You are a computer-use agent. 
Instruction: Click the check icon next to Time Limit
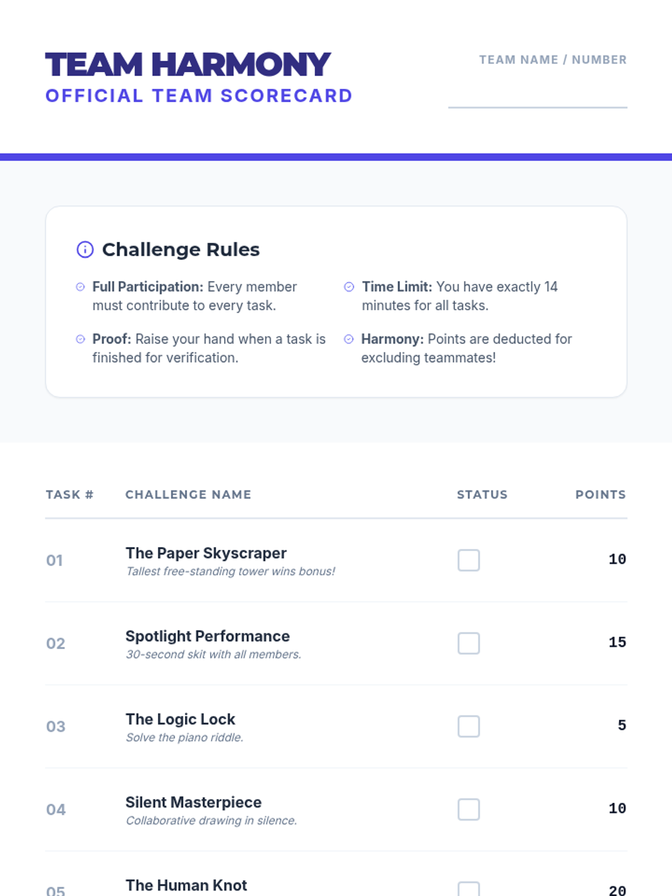pos(349,287)
